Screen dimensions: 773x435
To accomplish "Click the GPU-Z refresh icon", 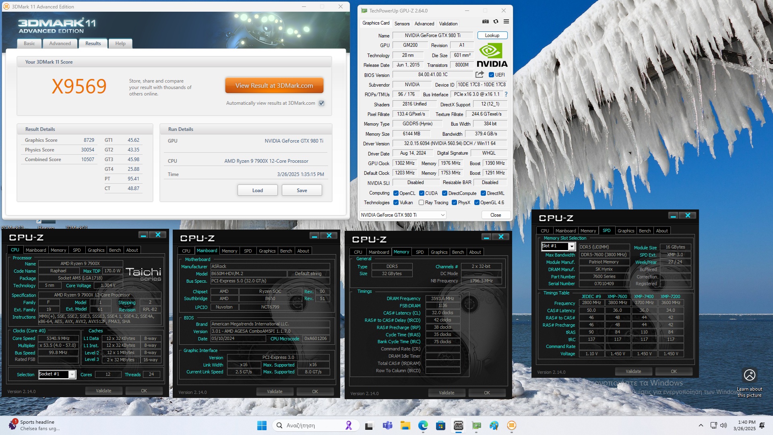I will tap(496, 21).
